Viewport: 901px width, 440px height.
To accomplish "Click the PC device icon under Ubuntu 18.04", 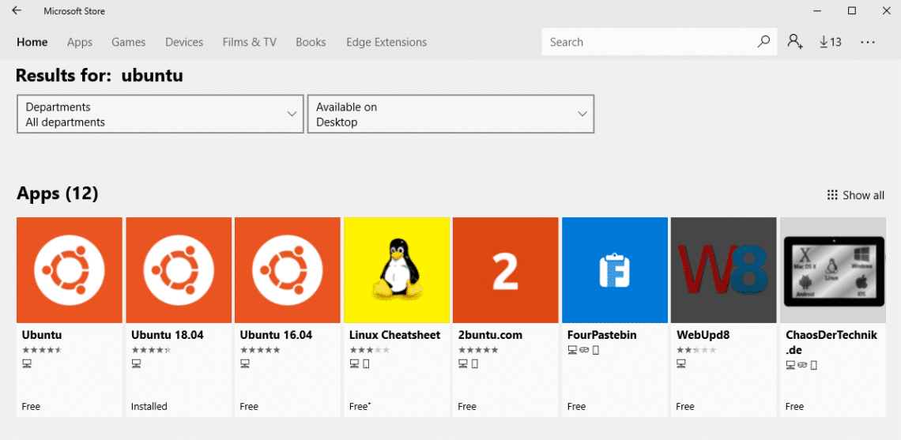I will (136, 363).
